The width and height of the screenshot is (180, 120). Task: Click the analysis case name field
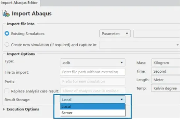93,91
